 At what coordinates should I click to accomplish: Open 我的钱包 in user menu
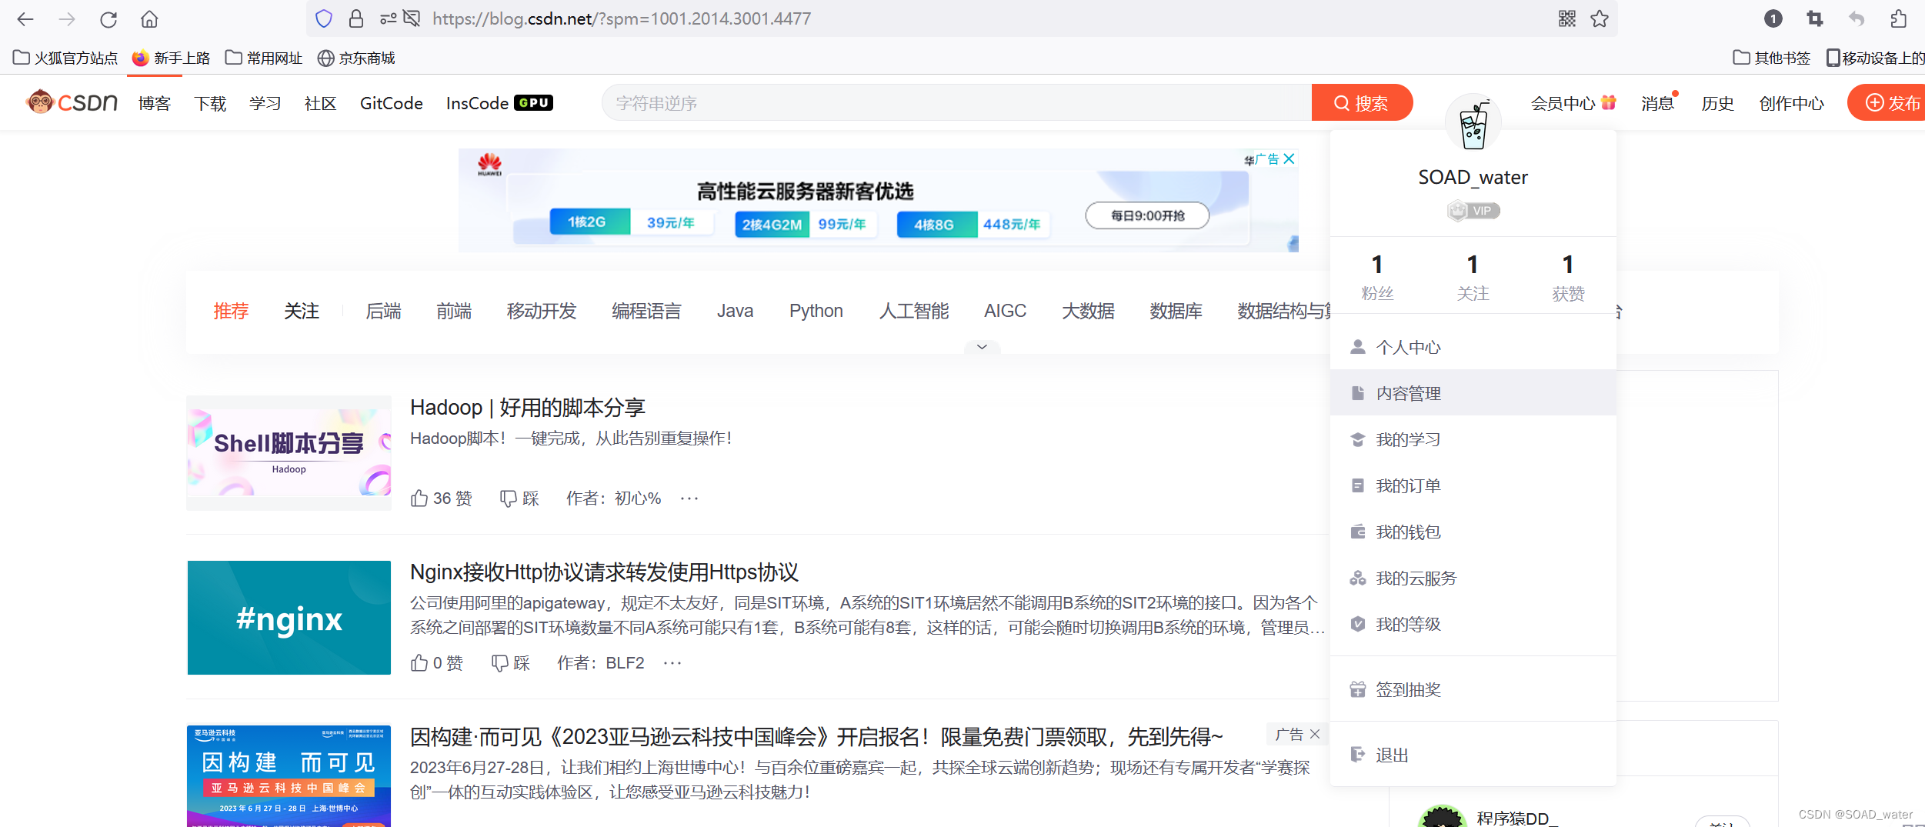coord(1473,532)
